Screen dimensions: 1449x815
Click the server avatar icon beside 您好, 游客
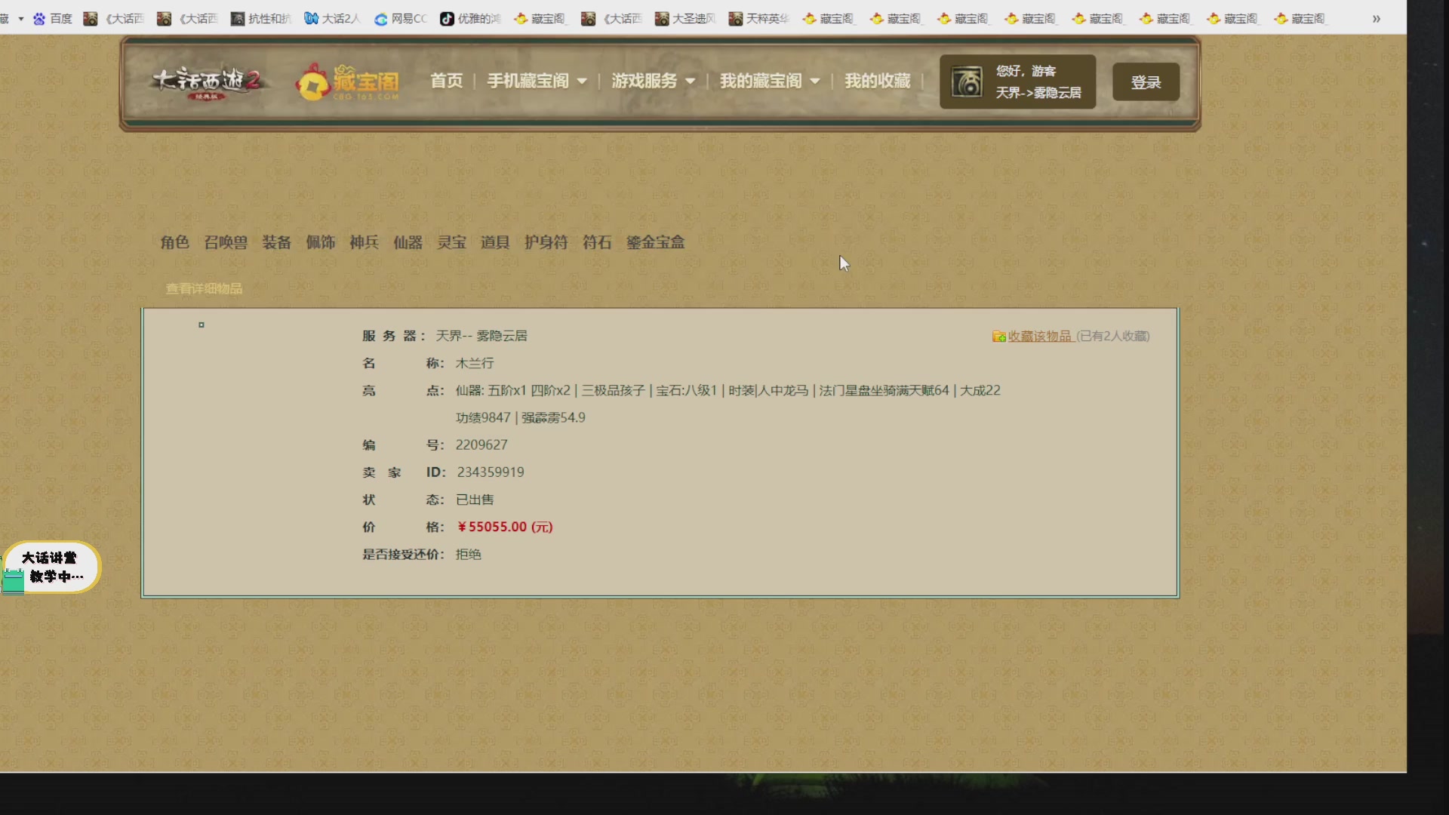pyautogui.click(x=967, y=81)
